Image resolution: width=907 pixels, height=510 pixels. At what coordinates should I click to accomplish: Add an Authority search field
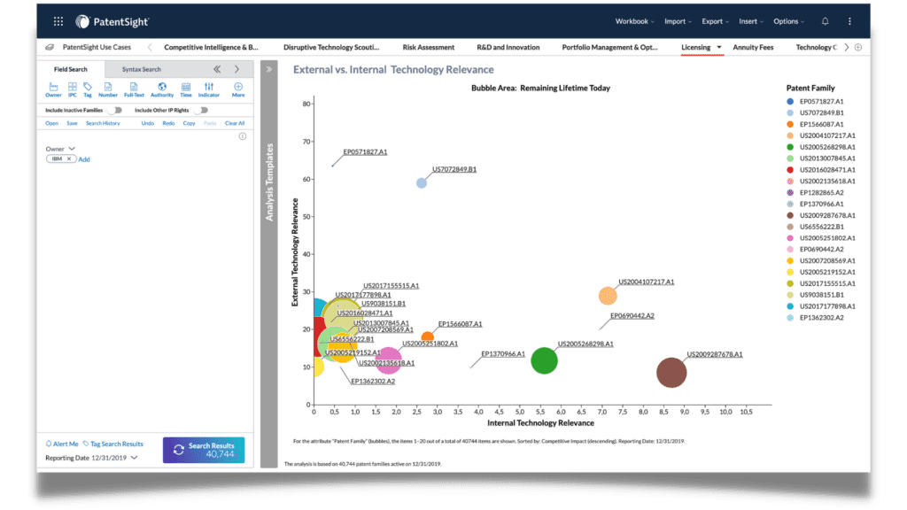(x=162, y=89)
